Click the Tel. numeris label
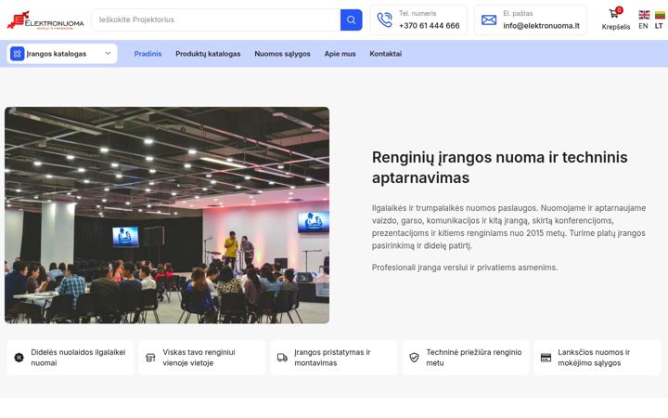 tap(417, 14)
